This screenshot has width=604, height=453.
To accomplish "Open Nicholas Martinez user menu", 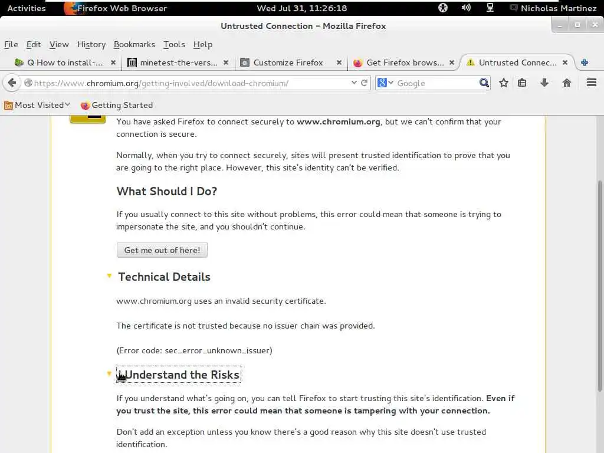I will point(553,8).
